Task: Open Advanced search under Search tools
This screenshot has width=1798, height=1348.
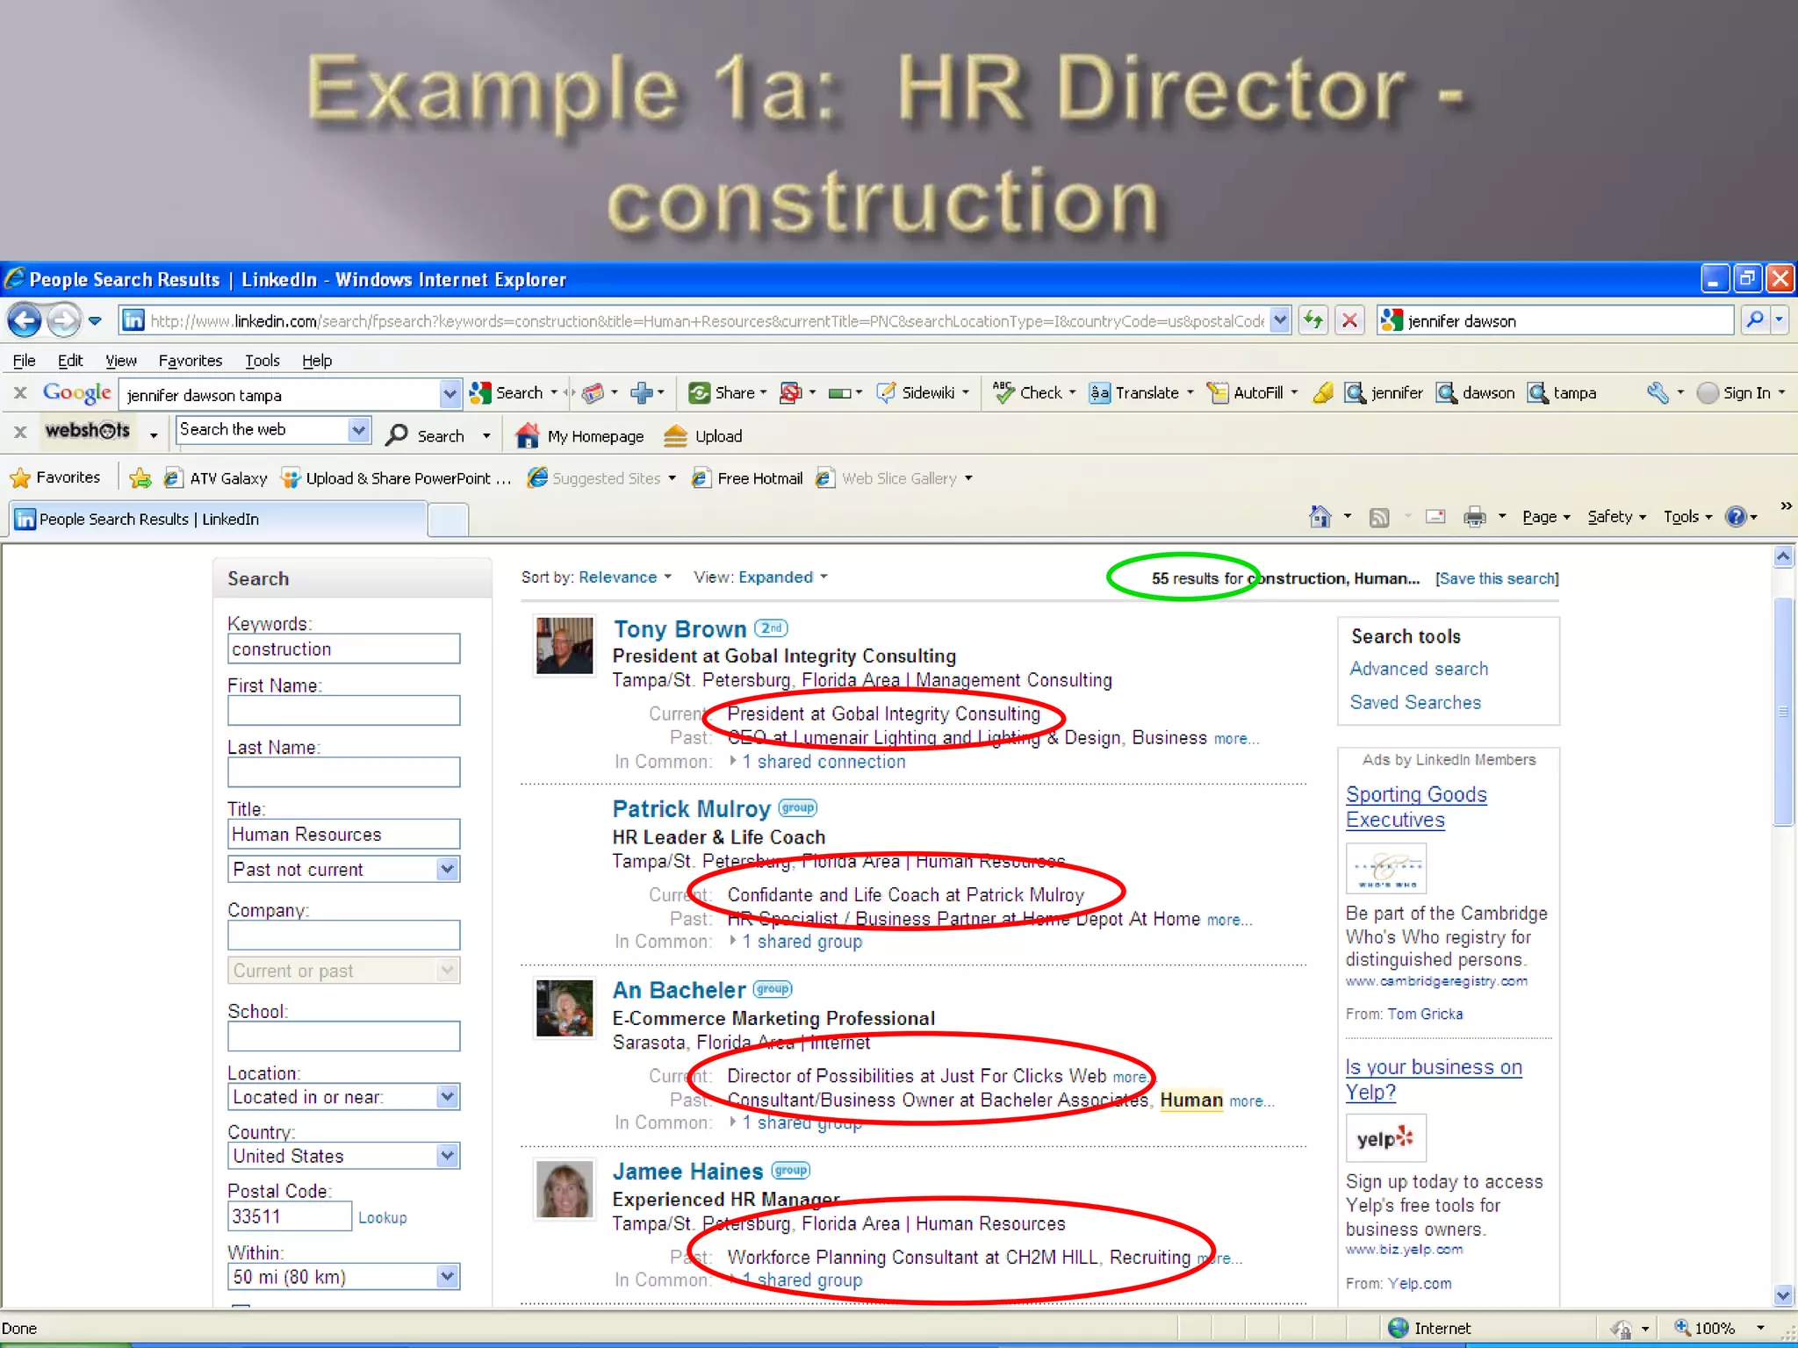Action: tap(1419, 669)
